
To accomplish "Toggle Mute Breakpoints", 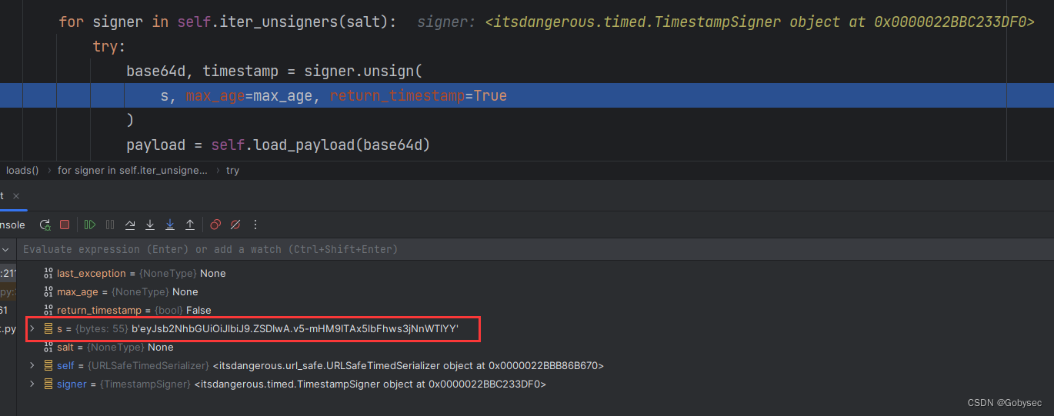I will tap(235, 225).
